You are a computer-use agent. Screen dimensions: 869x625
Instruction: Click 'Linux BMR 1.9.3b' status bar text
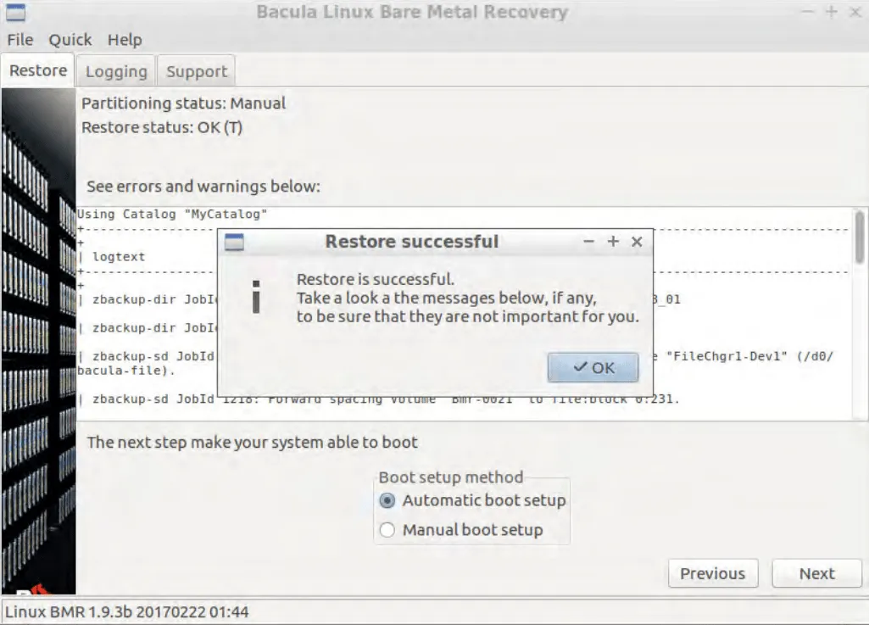[x=127, y=612]
